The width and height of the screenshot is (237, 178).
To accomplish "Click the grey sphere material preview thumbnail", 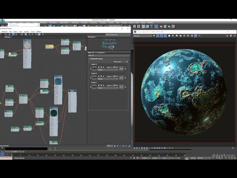I will 27,45.
